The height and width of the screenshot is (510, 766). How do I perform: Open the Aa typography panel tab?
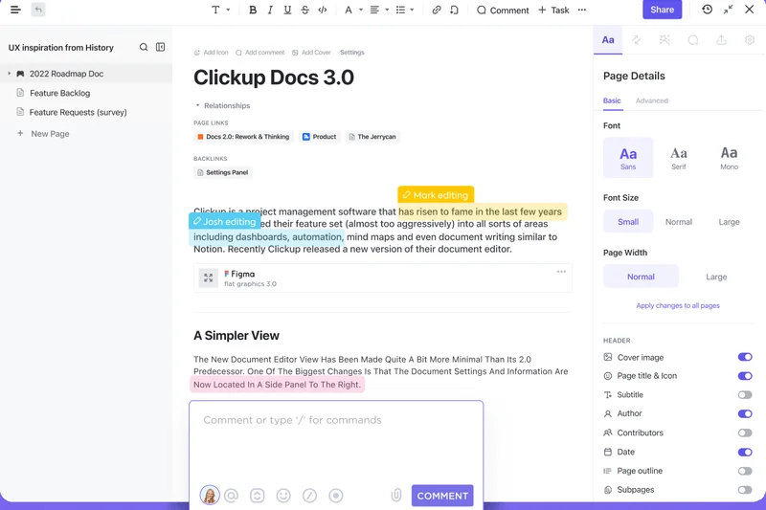click(608, 40)
